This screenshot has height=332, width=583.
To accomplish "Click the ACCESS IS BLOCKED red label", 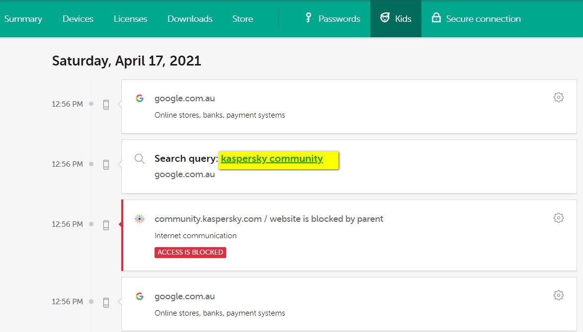I will tap(190, 252).
